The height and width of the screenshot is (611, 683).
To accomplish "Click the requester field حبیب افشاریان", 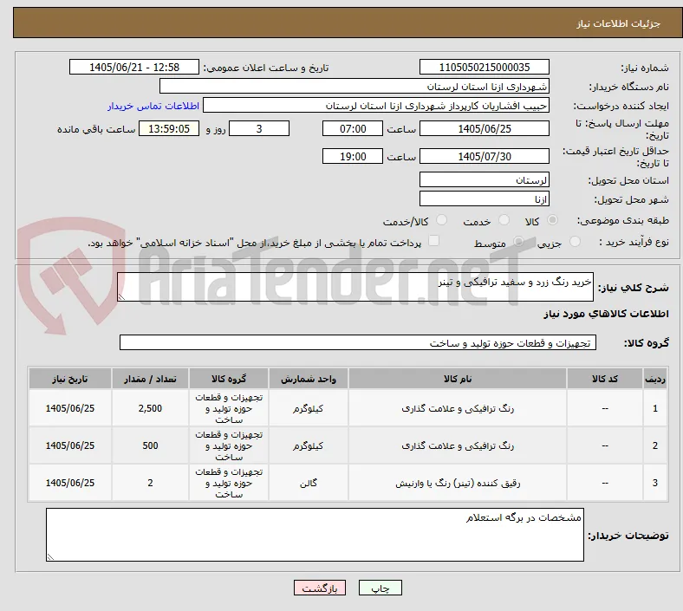I will point(376,106).
